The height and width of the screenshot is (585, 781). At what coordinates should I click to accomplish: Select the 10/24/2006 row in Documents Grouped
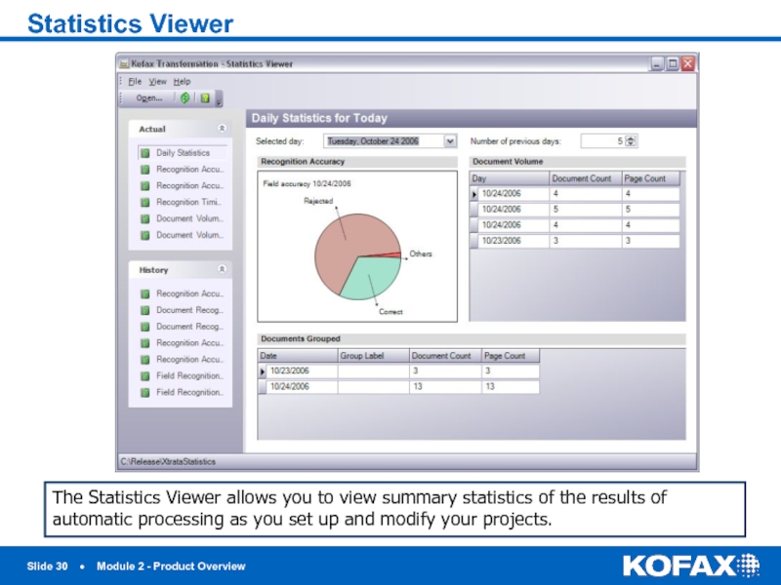(398, 387)
